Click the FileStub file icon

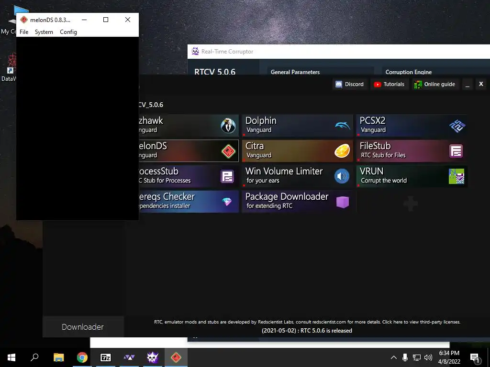click(x=456, y=151)
